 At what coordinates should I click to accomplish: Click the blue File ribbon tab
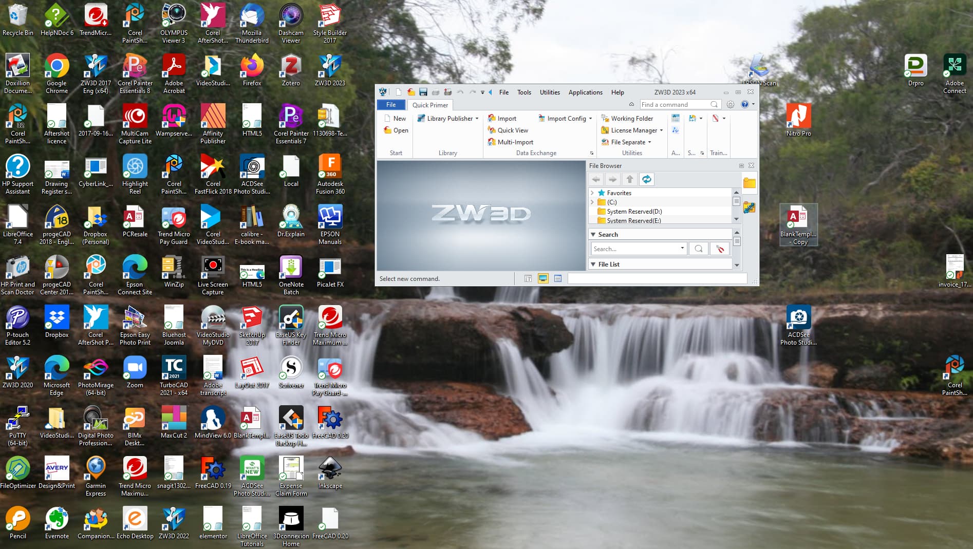tap(391, 104)
